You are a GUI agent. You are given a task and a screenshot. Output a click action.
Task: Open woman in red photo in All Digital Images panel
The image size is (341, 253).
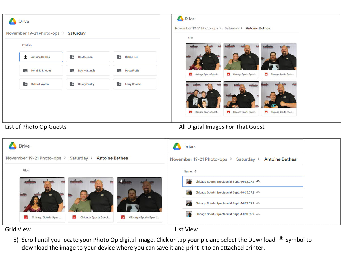pyautogui.click(x=203, y=57)
